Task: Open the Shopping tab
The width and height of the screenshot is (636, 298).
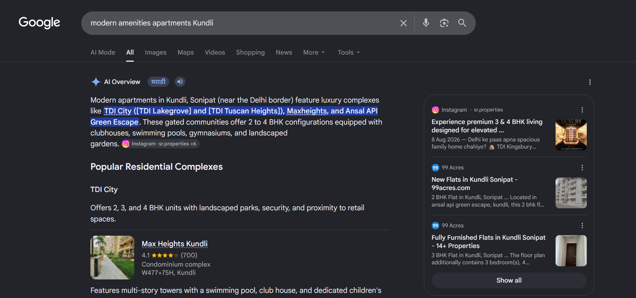Action: tap(250, 52)
